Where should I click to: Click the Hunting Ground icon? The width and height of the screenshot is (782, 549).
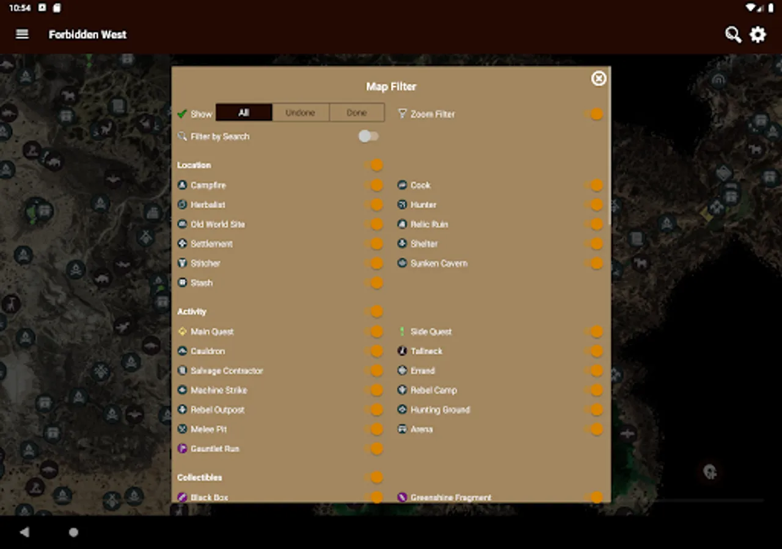(402, 409)
